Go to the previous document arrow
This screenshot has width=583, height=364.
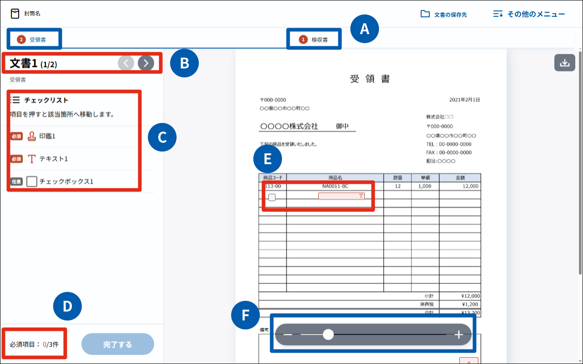[126, 64]
